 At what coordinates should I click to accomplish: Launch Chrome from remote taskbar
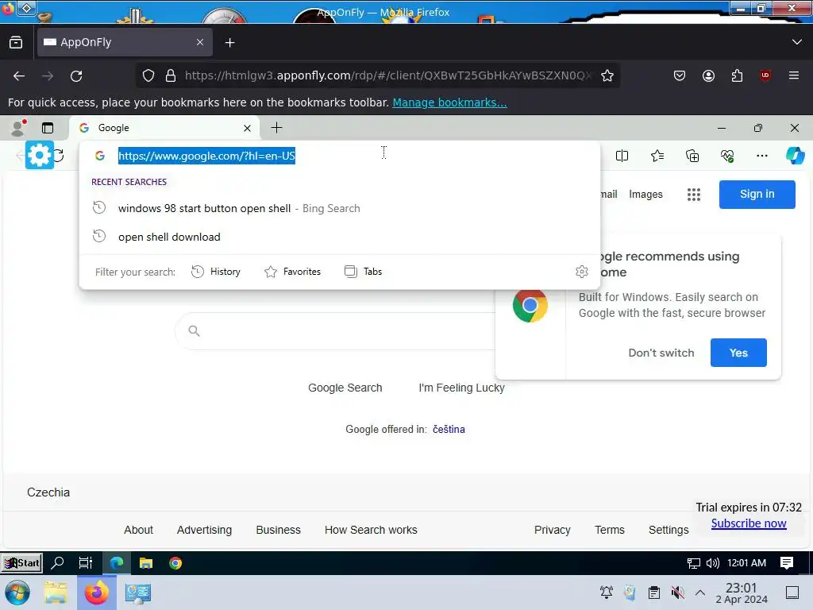(x=175, y=563)
